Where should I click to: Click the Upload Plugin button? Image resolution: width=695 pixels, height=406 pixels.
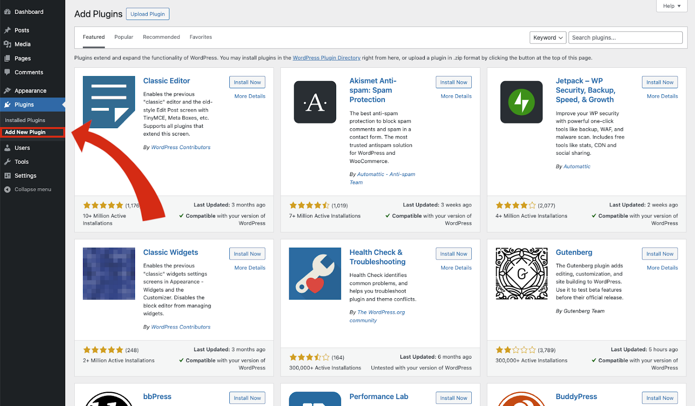point(148,14)
